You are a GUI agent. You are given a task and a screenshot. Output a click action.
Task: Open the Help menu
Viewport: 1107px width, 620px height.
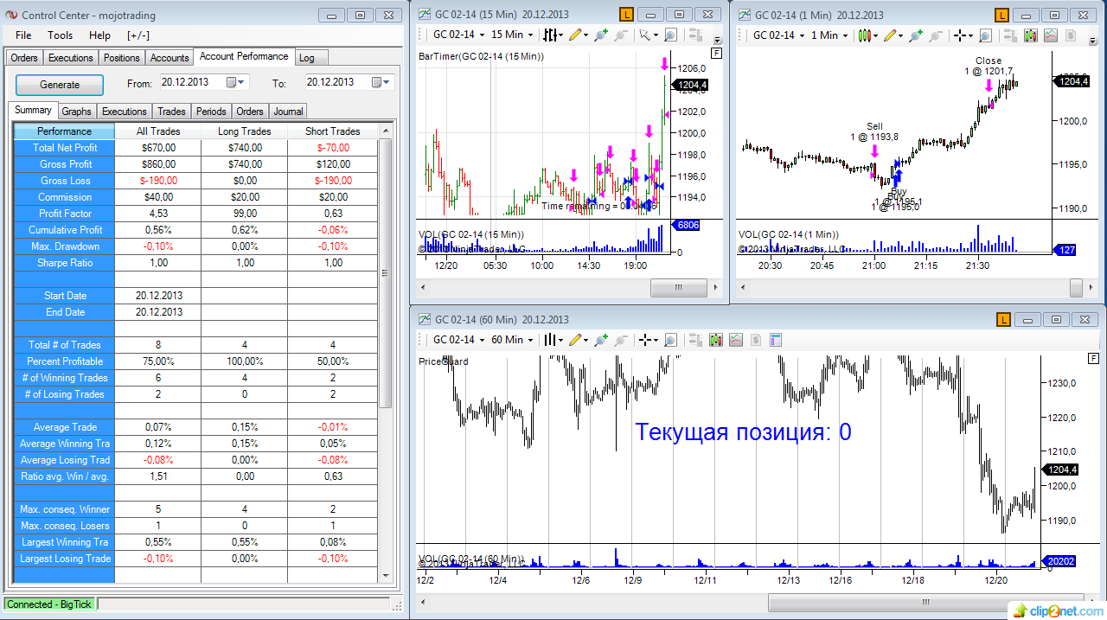pos(100,35)
